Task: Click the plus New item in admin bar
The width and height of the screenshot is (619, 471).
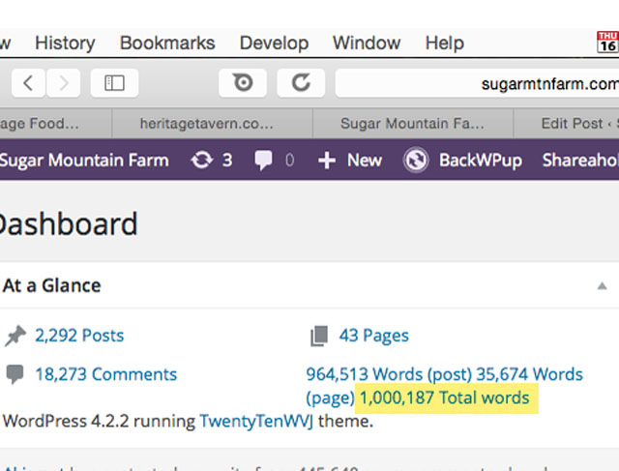Action: [350, 161]
